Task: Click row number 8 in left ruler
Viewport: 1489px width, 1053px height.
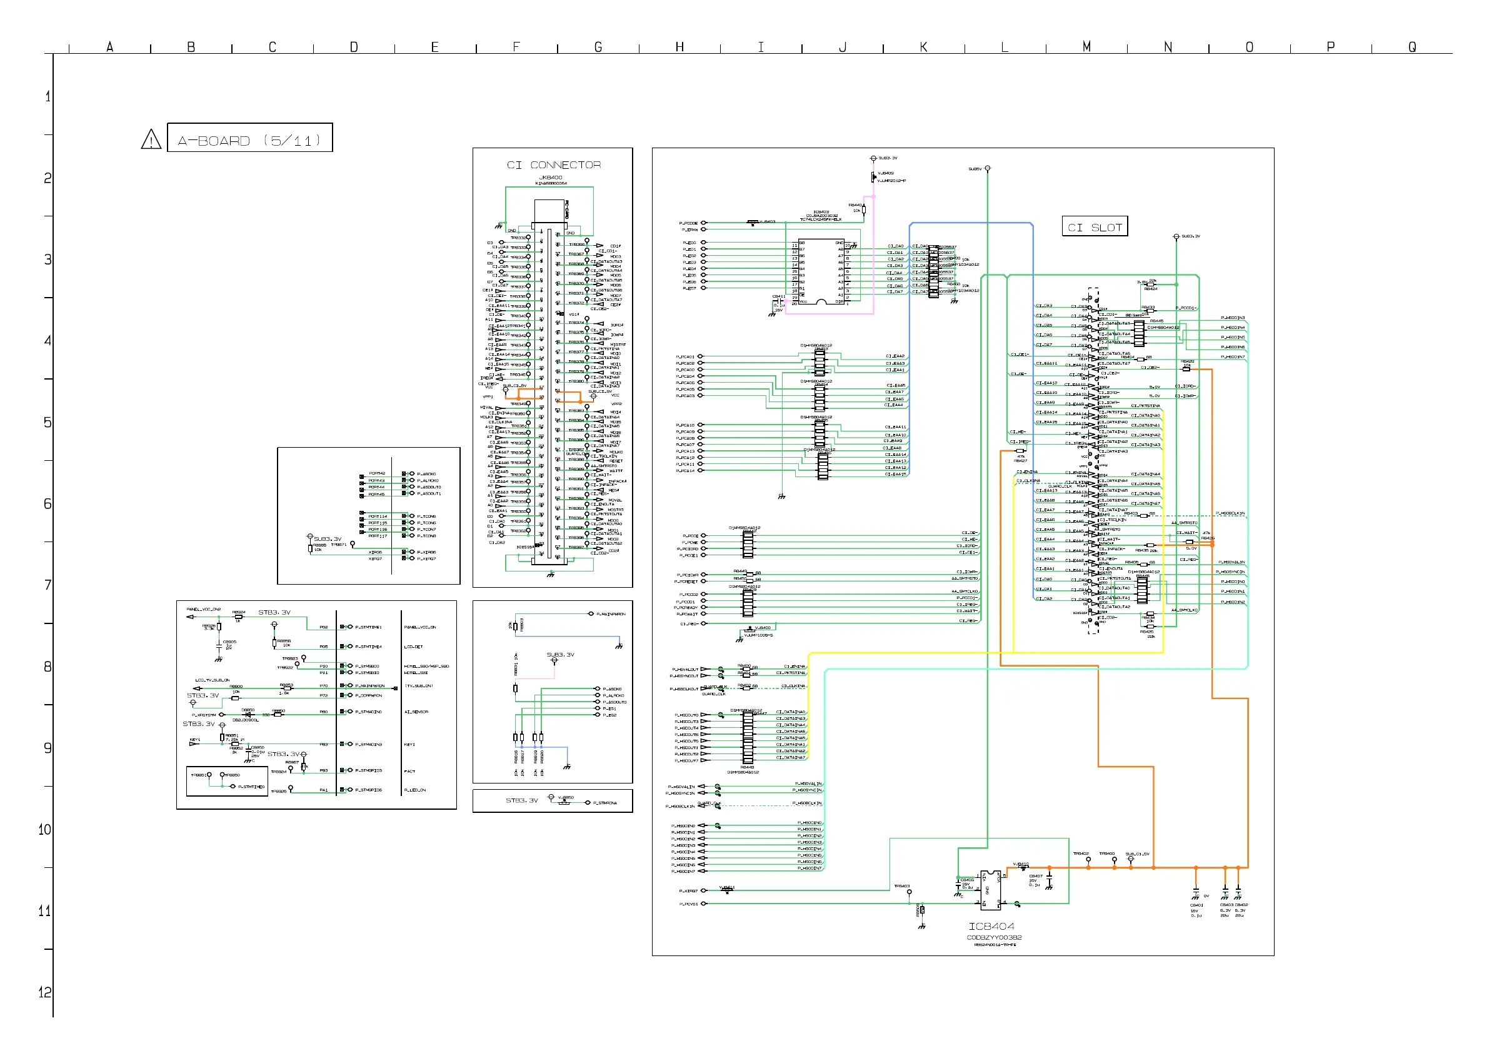Action: point(48,667)
